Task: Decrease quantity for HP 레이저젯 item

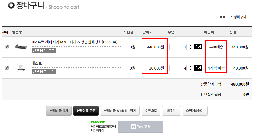Action: coord(190,48)
